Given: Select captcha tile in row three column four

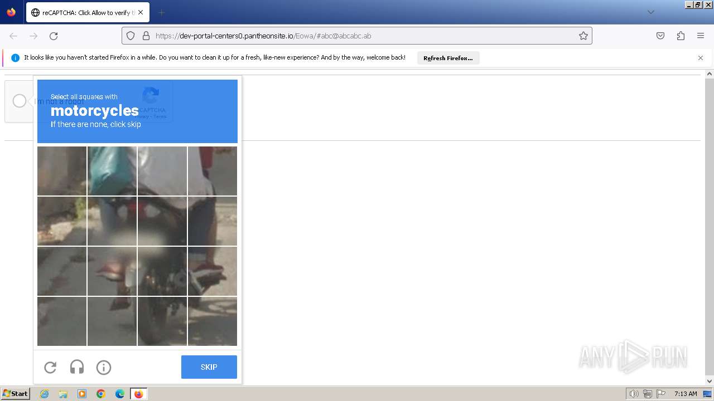Looking at the screenshot, I should tap(213, 271).
